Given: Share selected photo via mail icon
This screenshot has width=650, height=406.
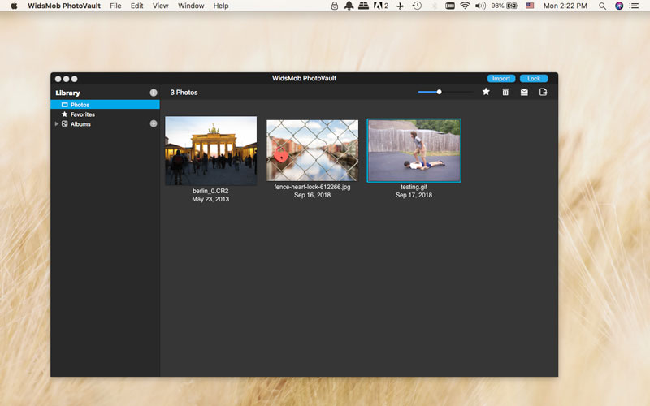Looking at the screenshot, I should [x=524, y=92].
